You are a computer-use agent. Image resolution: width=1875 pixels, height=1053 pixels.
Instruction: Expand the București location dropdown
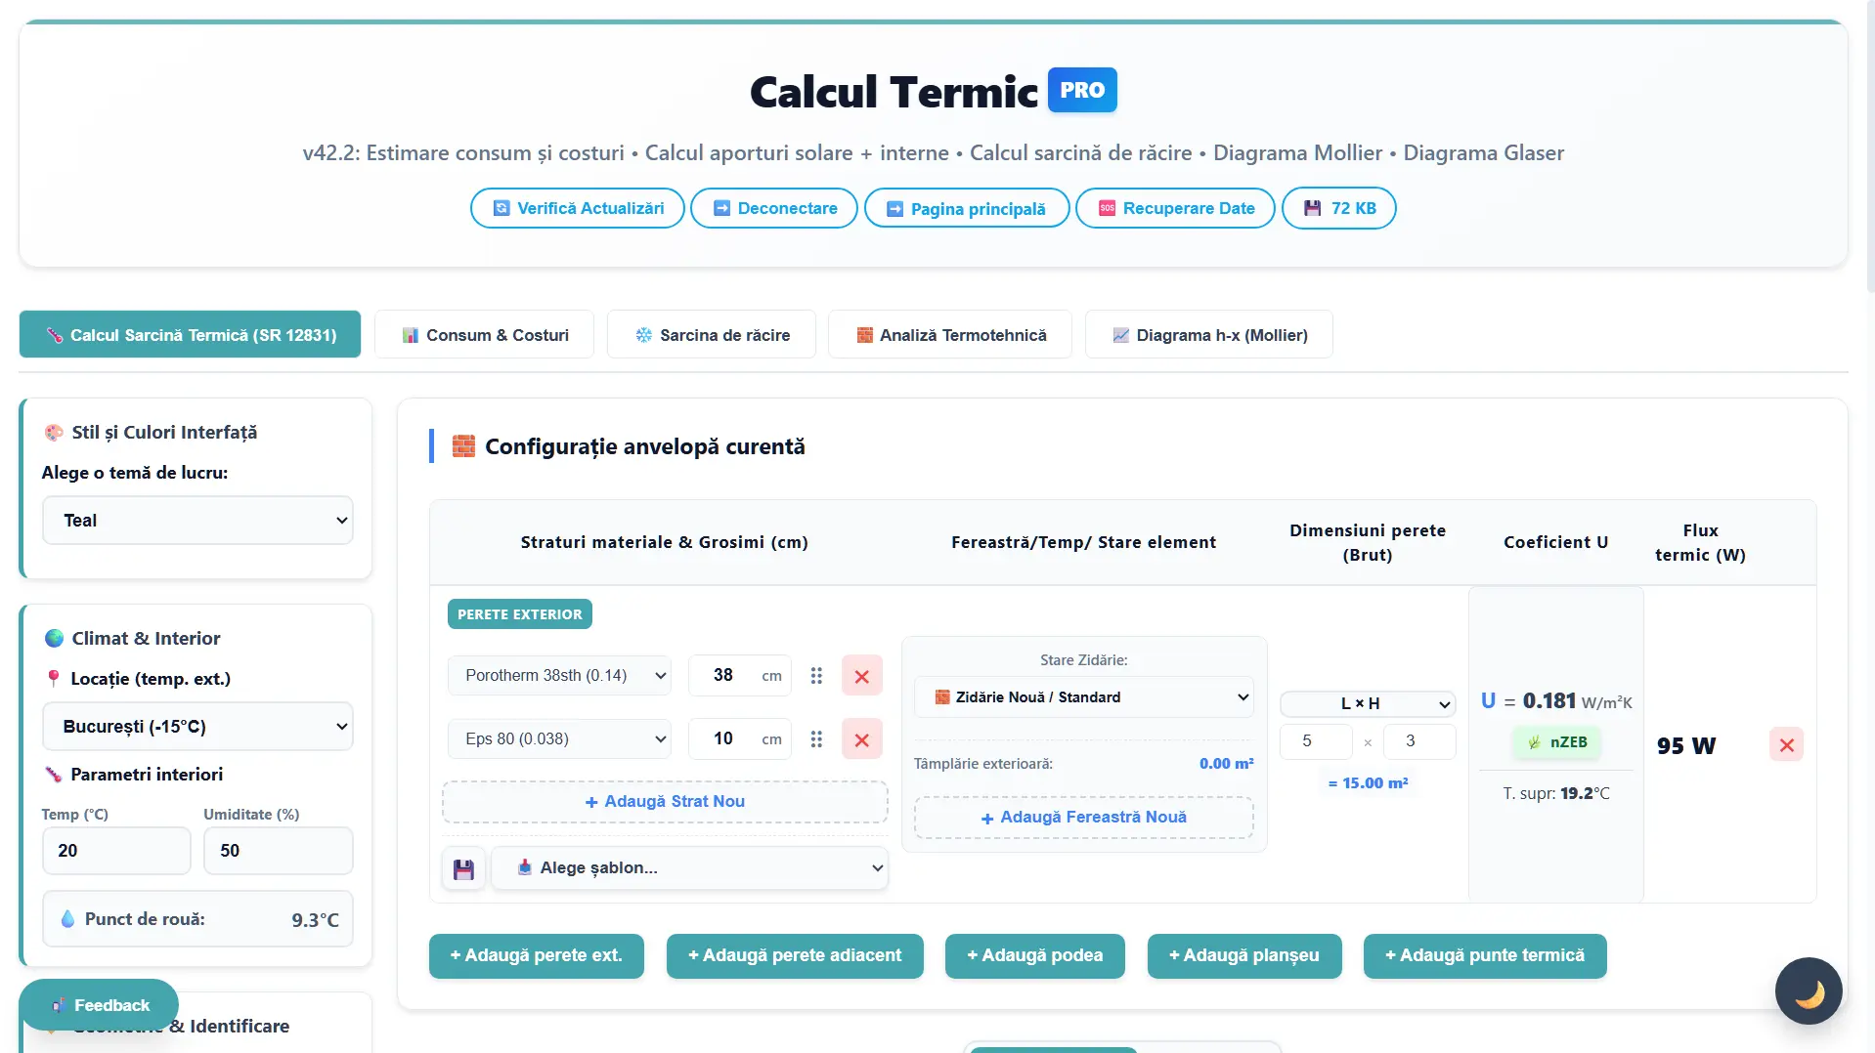point(197,727)
